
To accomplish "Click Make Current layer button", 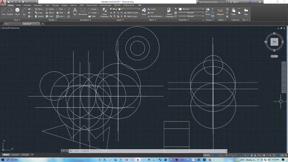I will click(131, 13).
